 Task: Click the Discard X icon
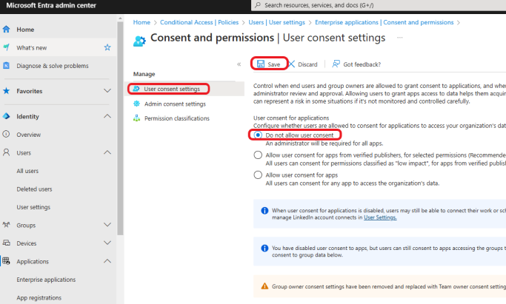pyautogui.click(x=291, y=64)
